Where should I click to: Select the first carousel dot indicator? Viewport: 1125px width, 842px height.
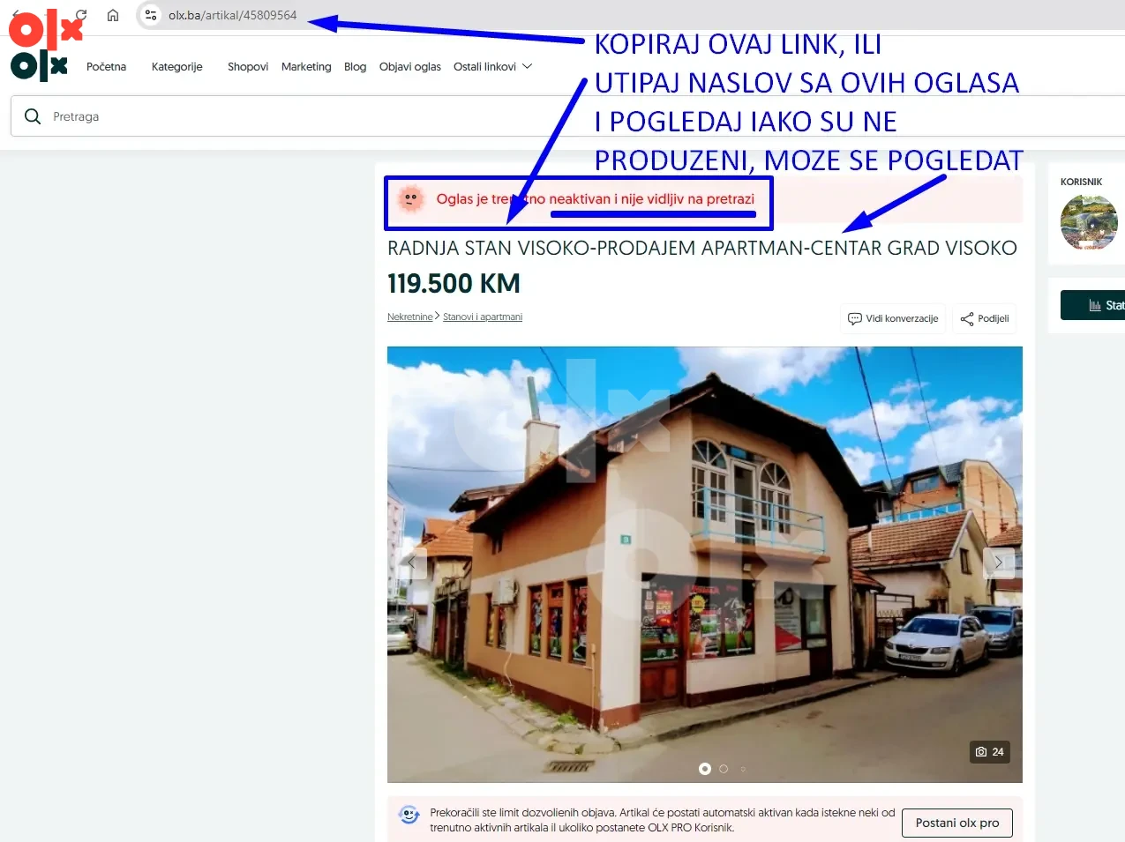(x=705, y=769)
